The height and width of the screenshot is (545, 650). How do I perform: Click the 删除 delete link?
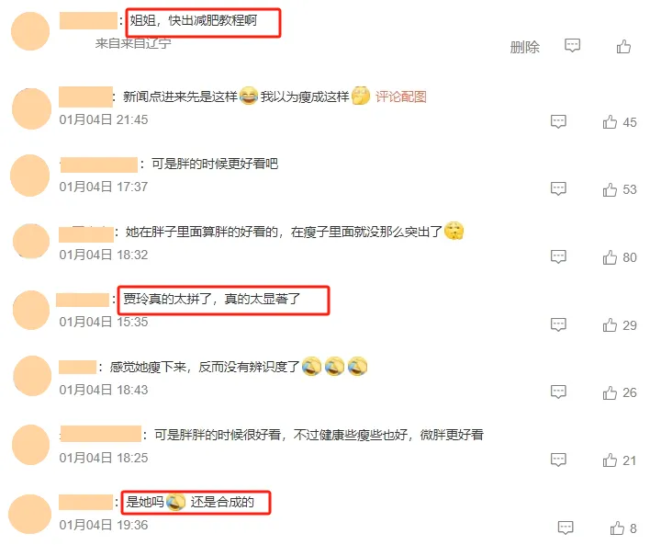[x=524, y=47]
